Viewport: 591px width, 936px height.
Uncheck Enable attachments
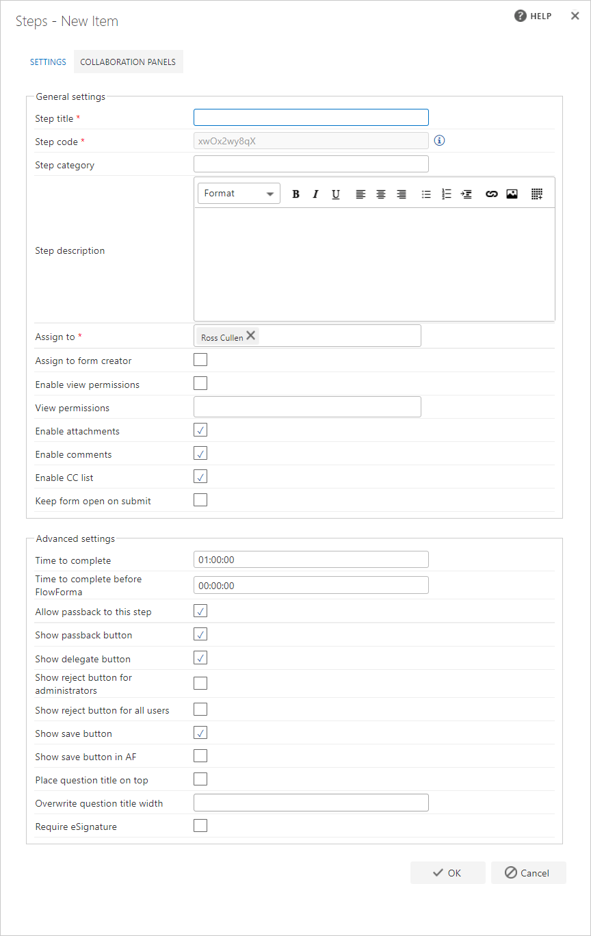200,430
